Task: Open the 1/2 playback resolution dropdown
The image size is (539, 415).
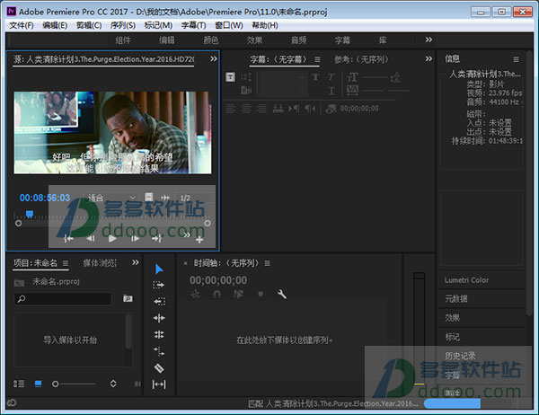Action: pyautogui.click(x=194, y=198)
